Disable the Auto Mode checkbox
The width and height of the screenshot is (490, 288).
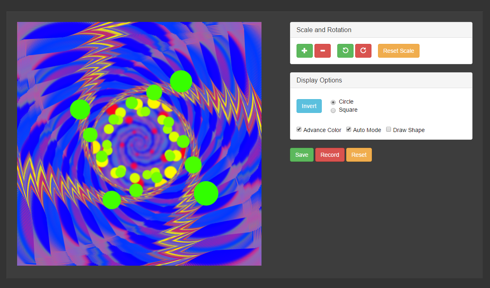pos(349,129)
